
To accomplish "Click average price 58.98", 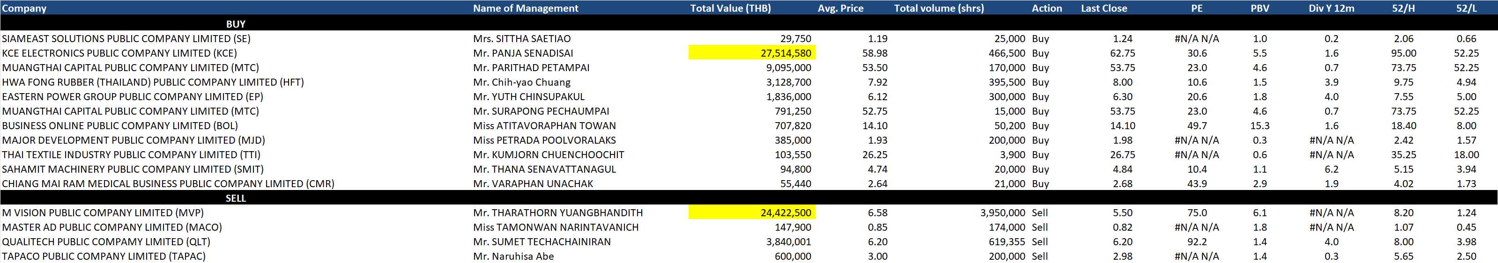I will pos(875,53).
